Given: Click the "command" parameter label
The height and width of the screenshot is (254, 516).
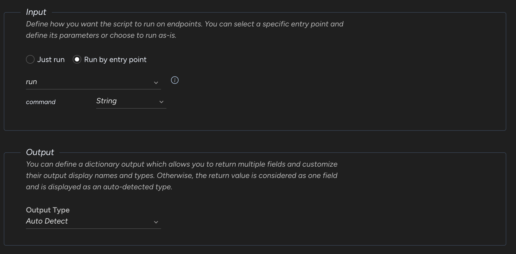Looking at the screenshot, I should click(41, 102).
